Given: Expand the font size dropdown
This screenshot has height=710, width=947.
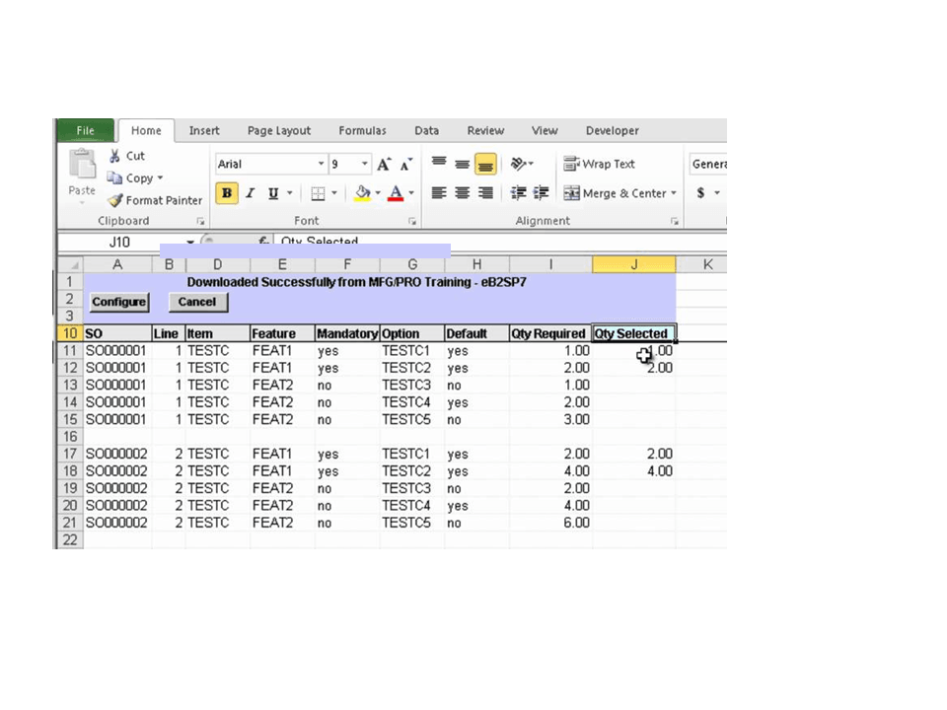Looking at the screenshot, I should 365,165.
